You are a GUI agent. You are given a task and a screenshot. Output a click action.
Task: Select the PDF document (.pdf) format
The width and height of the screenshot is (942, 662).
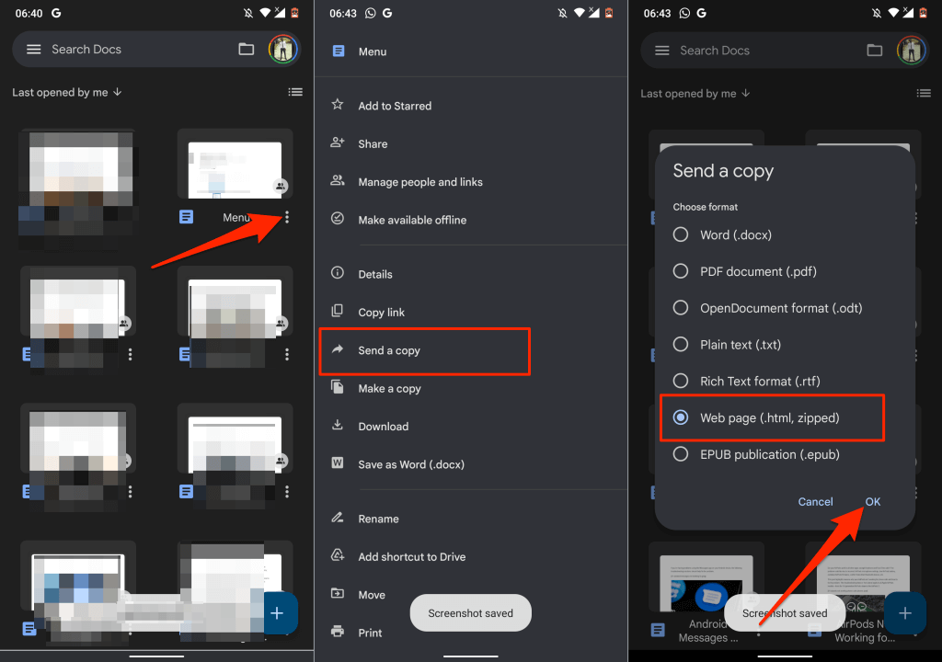(x=681, y=271)
